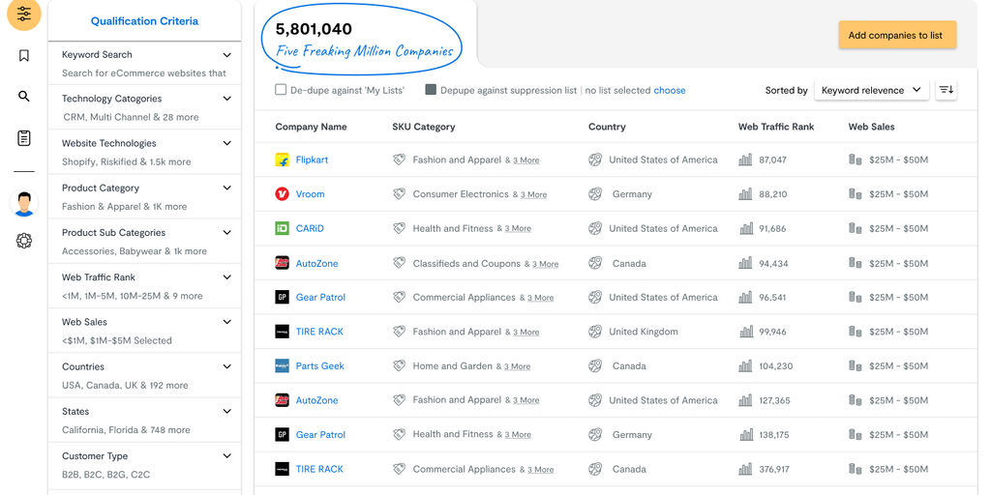Click the Parts Geek blue logo
Screen dimensions: 991x495
[x=282, y=365]
